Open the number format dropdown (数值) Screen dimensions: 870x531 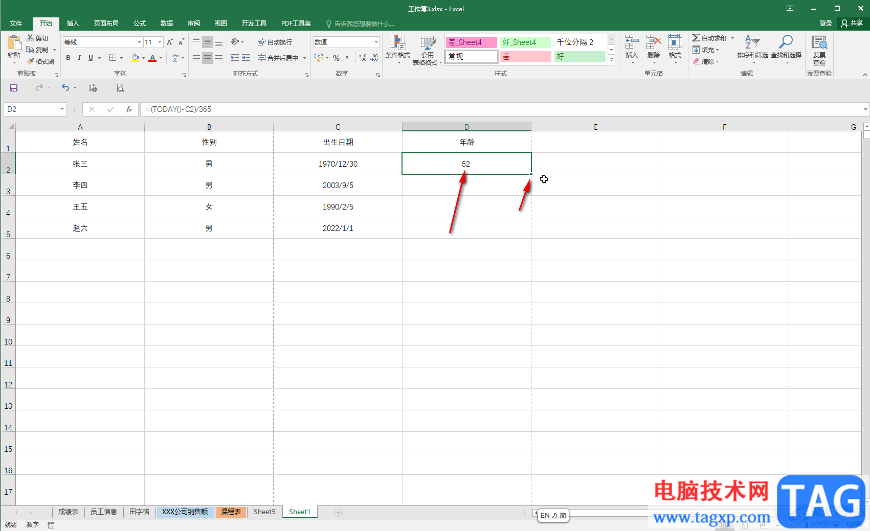point(376,42)
